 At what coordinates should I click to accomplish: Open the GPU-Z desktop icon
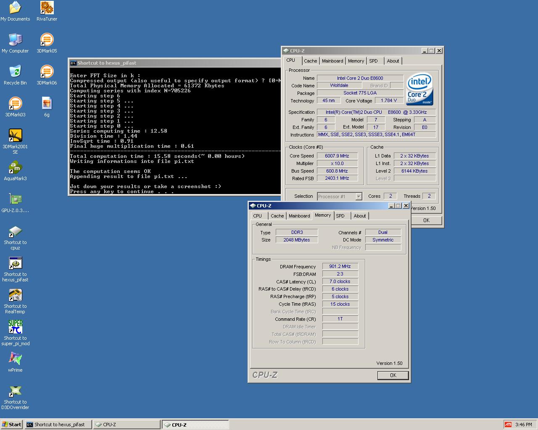15,203
